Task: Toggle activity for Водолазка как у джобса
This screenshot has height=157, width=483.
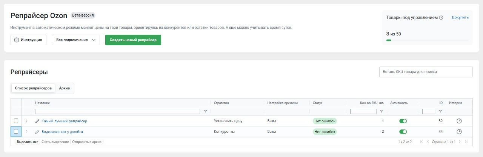Action: (403, 132)
